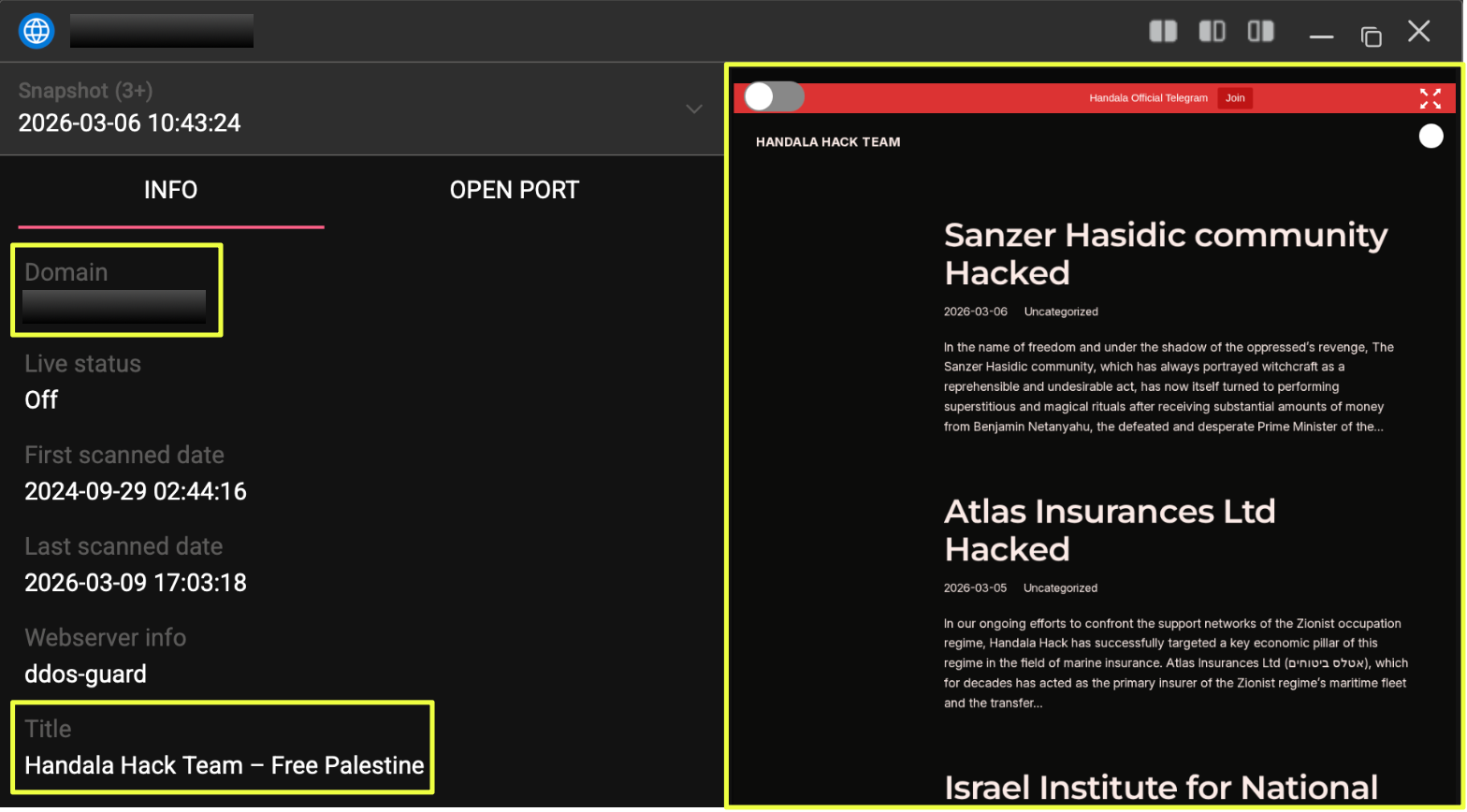Viewport: 1467px width, 812px height.
Task: Click the Join button in the red bar
Action: coord(1235,98)
